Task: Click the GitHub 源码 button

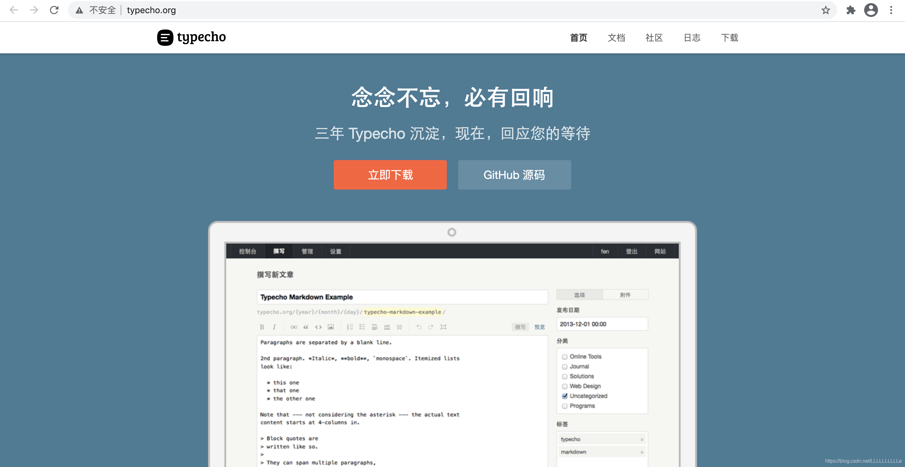Action: [514, 175]
